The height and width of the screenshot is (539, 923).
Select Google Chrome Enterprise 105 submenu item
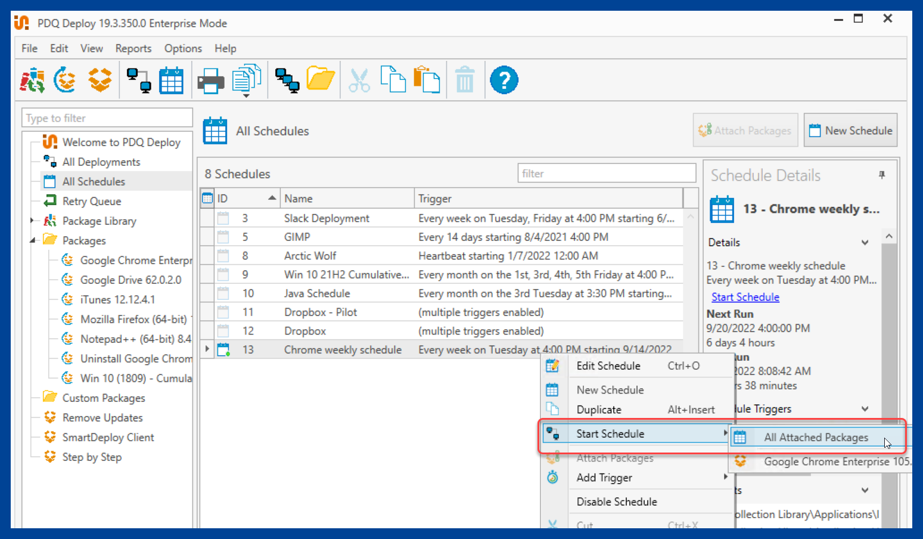click(x=820, y=461)
